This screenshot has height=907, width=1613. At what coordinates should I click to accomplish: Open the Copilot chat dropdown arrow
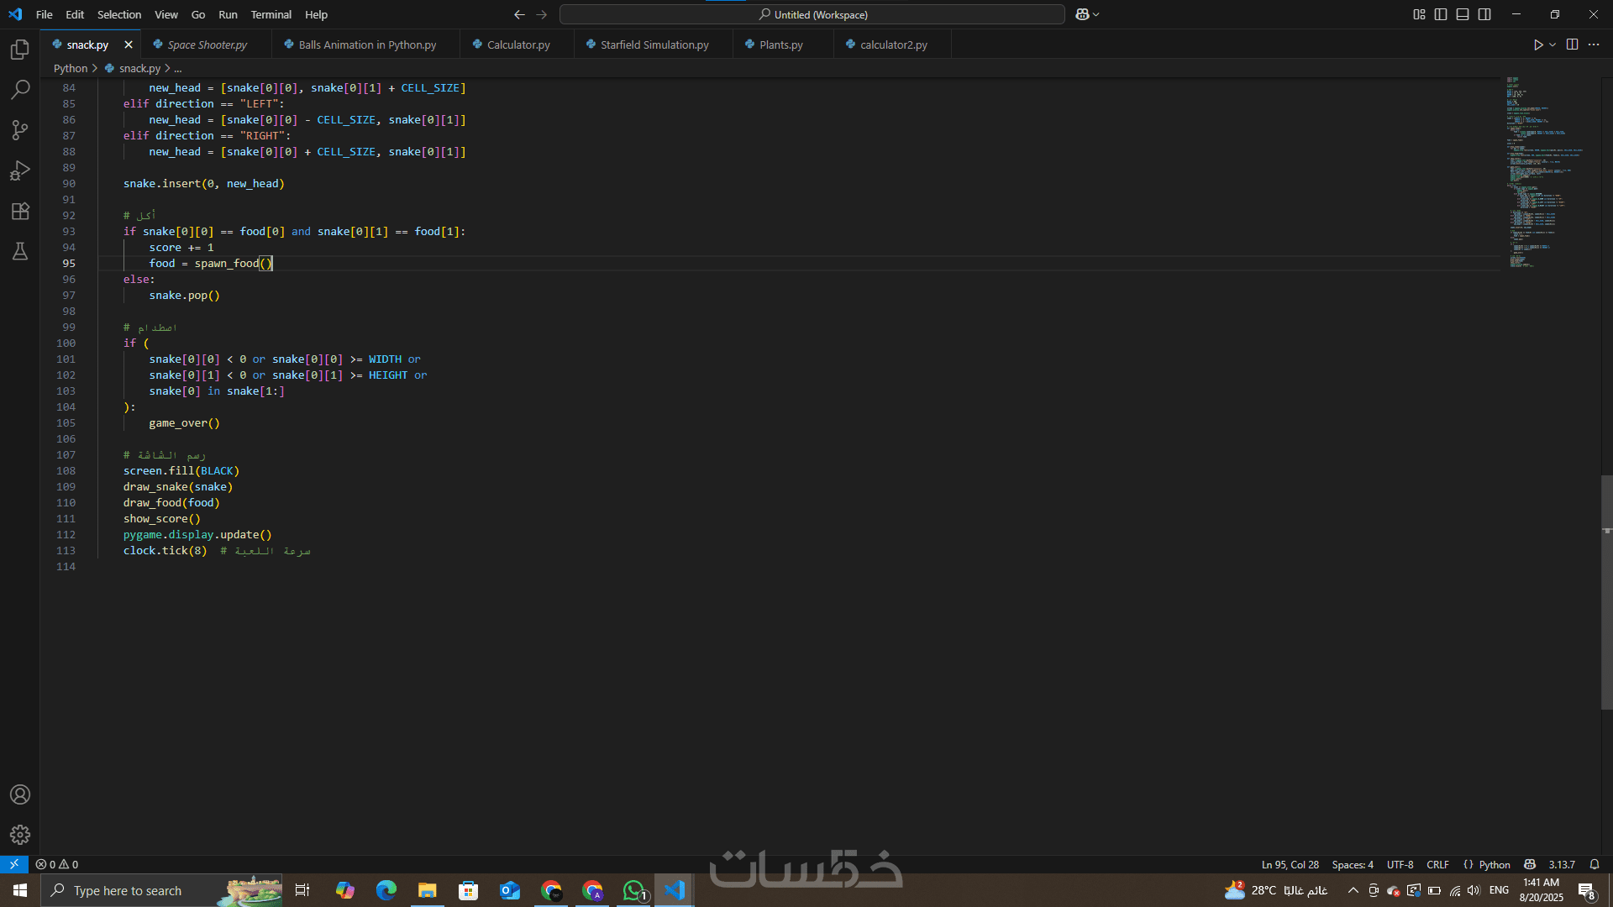pyautogui.click(x=1096, y=14)
